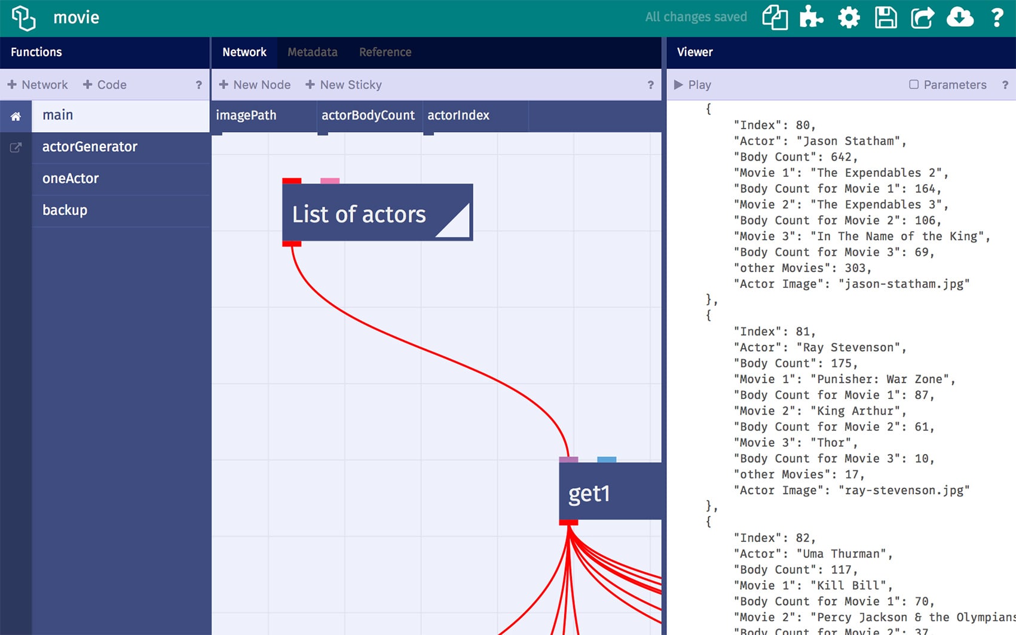Image resolution: width=1016 pixels, height=635 pixels.
Task: Click the floppy disk save icon
Action: 885,18
